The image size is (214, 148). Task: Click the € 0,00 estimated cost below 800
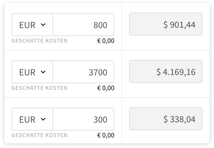(x=106, y=41)
